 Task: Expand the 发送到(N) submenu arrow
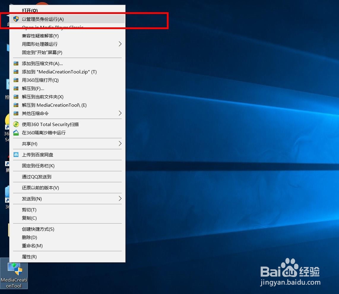(120, 199)
